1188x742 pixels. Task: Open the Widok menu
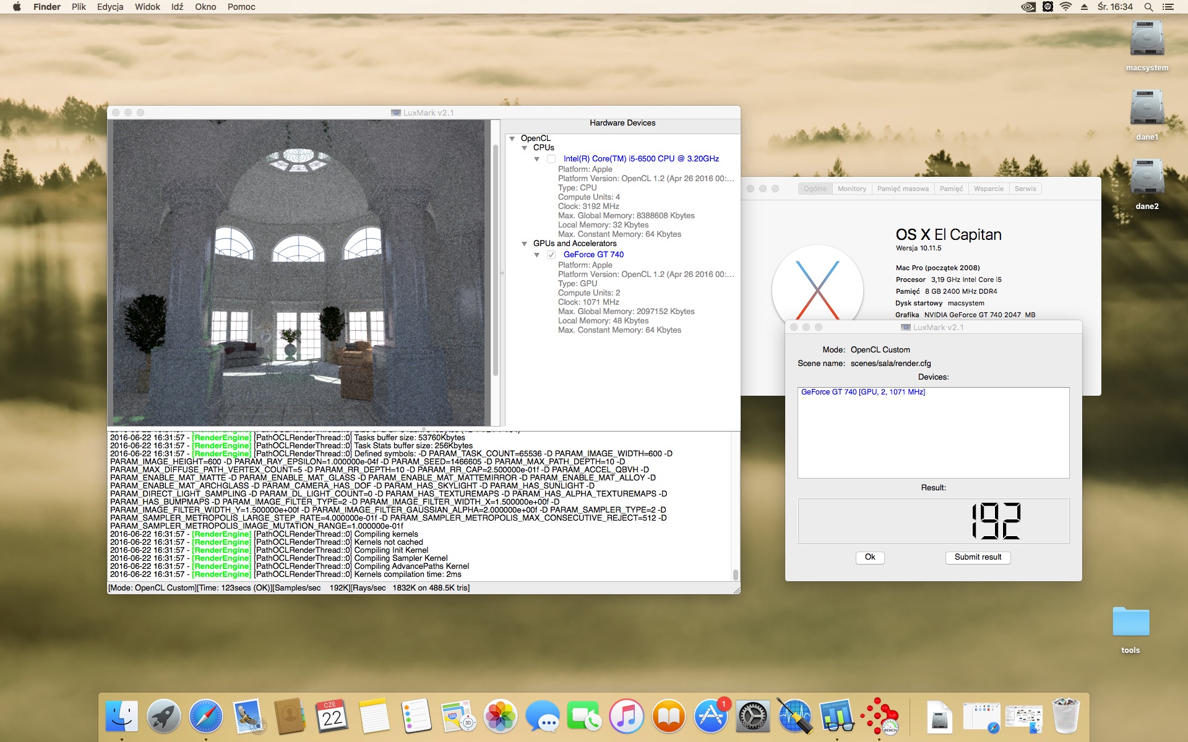click(147, 7)
